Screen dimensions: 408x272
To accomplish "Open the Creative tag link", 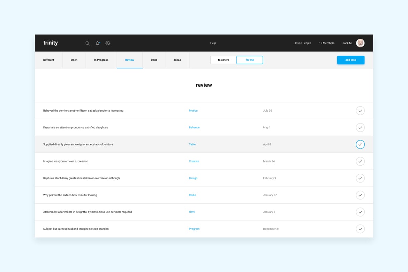I will click(194, 161).
